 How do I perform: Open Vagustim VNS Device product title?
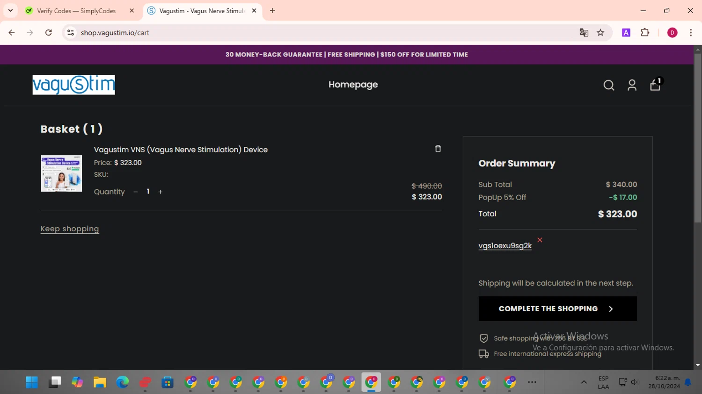pyautogui.click(x=181, y=150)
